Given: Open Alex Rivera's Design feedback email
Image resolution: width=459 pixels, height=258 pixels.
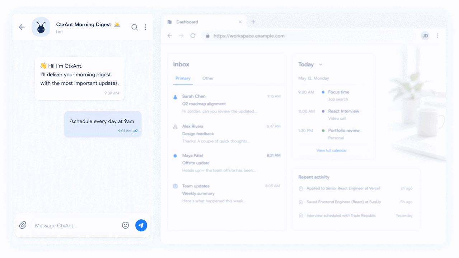Looking at the screenshot, I should [226, 134].
